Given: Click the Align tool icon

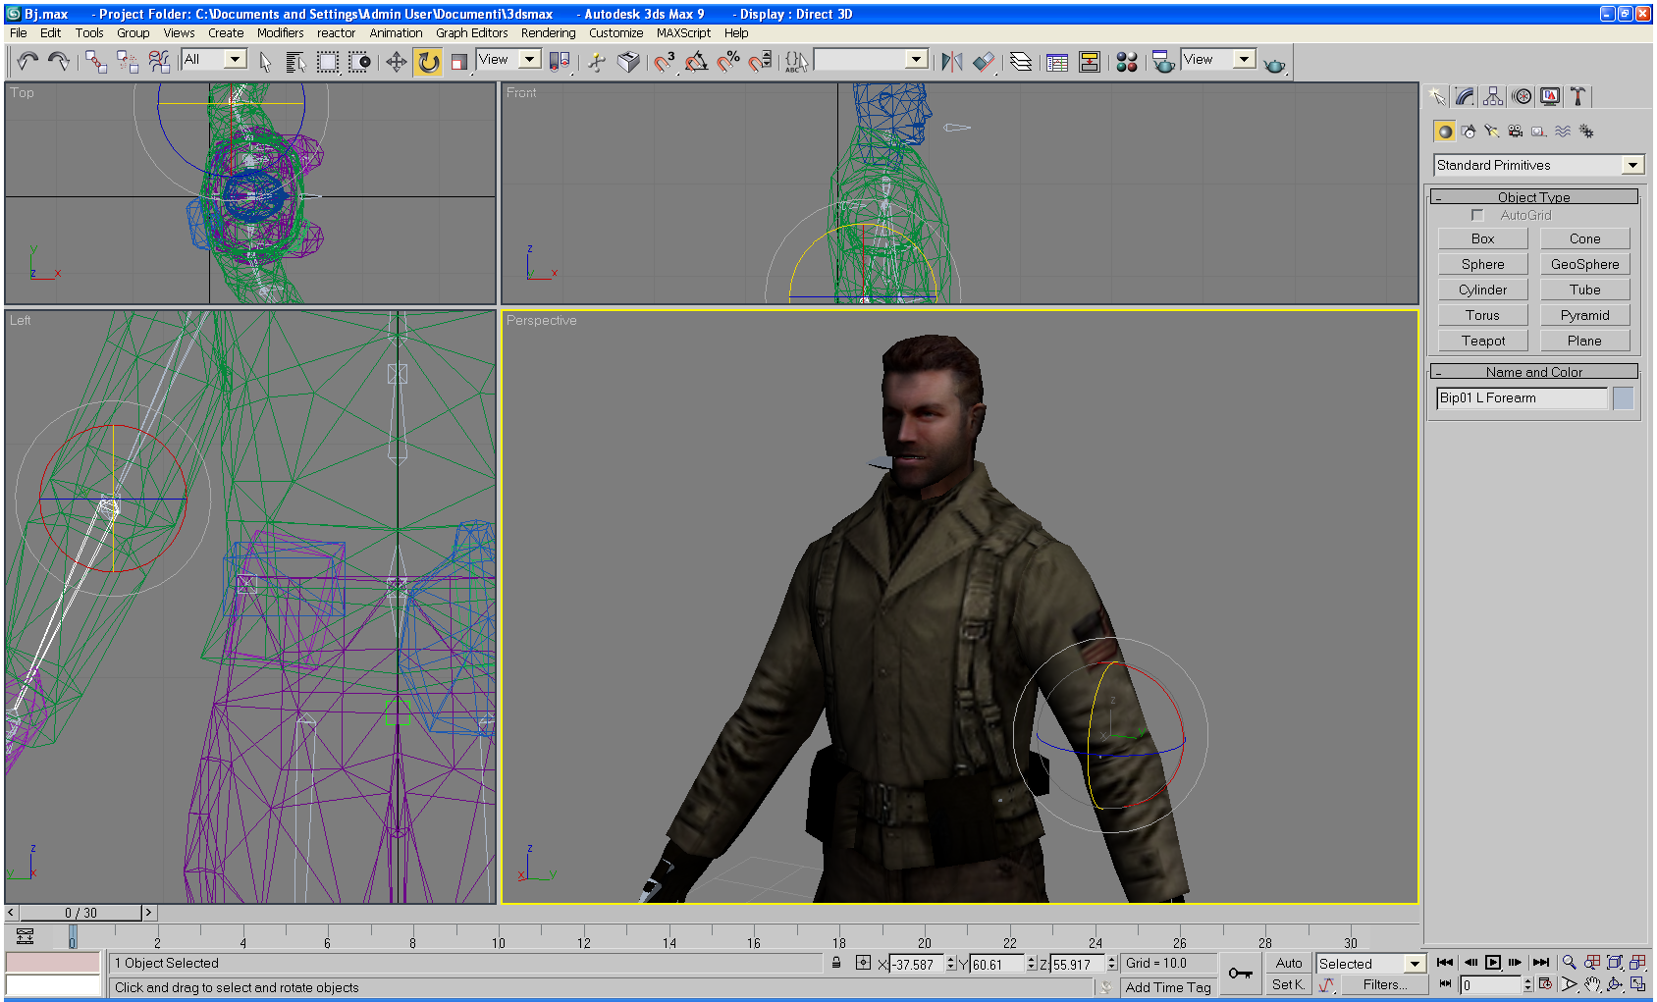Looking at the screenshot, I should (984, 61).
